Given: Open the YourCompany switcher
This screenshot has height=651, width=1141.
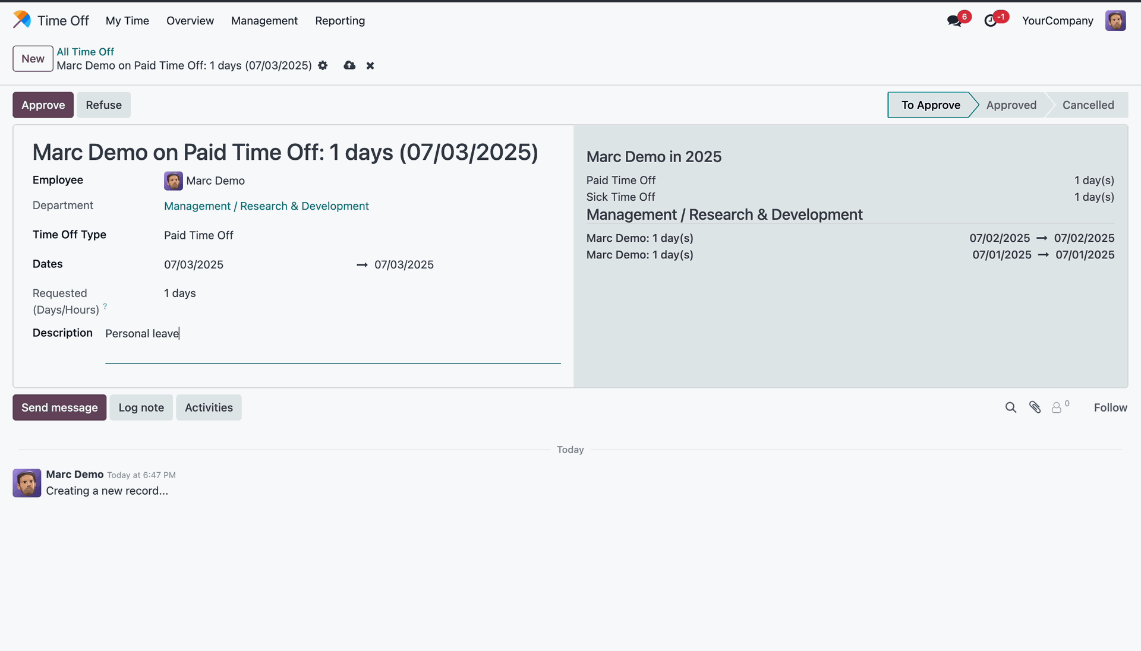Looking at the screenshot, I should pos(1057,21).
